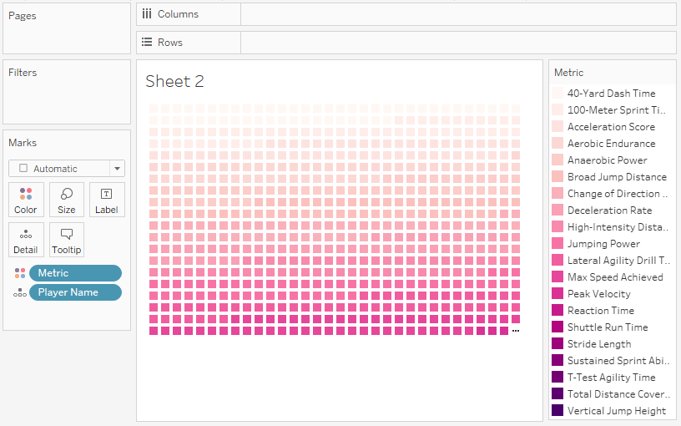Highlight Peak Velocity in the legend
The image size is (681, 426).
[598, 294]
